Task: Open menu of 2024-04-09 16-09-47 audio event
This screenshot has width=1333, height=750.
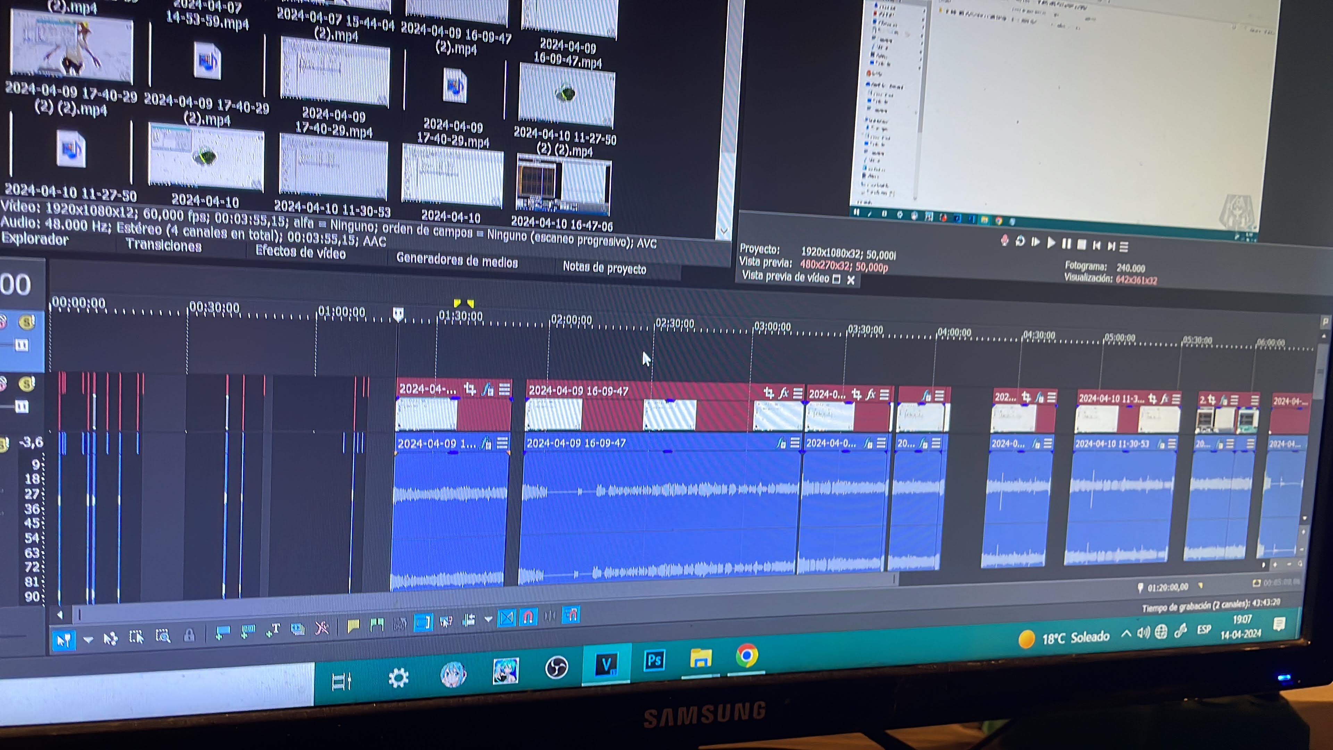Action: coord(795,443)
